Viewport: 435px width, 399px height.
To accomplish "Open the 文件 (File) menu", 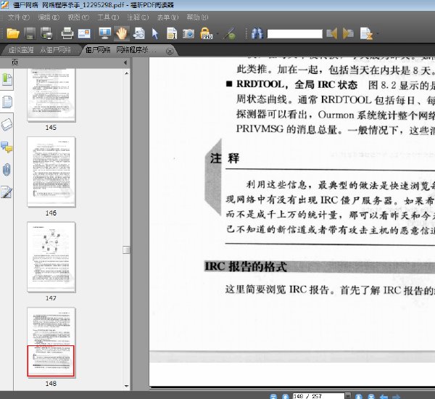I will pyautogui.click(x=19, y=17).
